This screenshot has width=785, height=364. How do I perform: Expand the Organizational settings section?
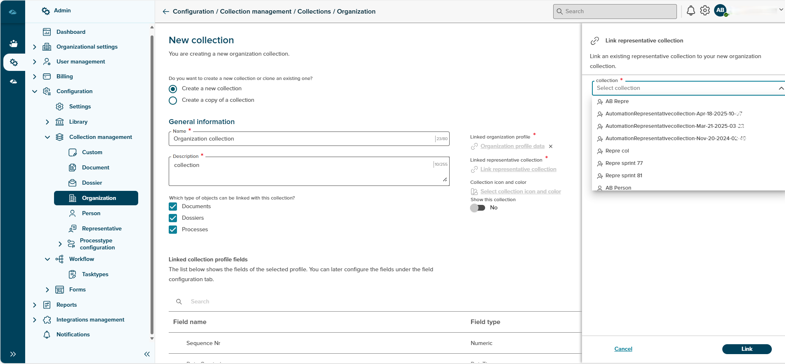35,47
